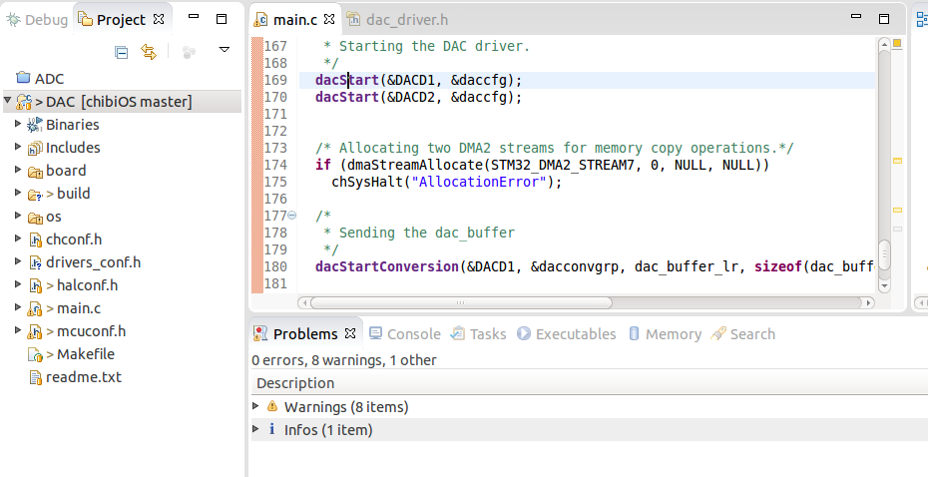928x477 pixels.
Task: Expand the drivers_conf.h file node
Action: click(x=18, y=261)
